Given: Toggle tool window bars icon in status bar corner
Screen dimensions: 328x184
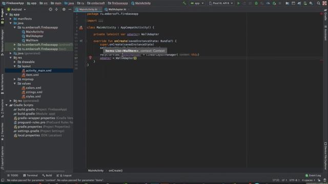Looking at the screenshot, I should [3, 180].
